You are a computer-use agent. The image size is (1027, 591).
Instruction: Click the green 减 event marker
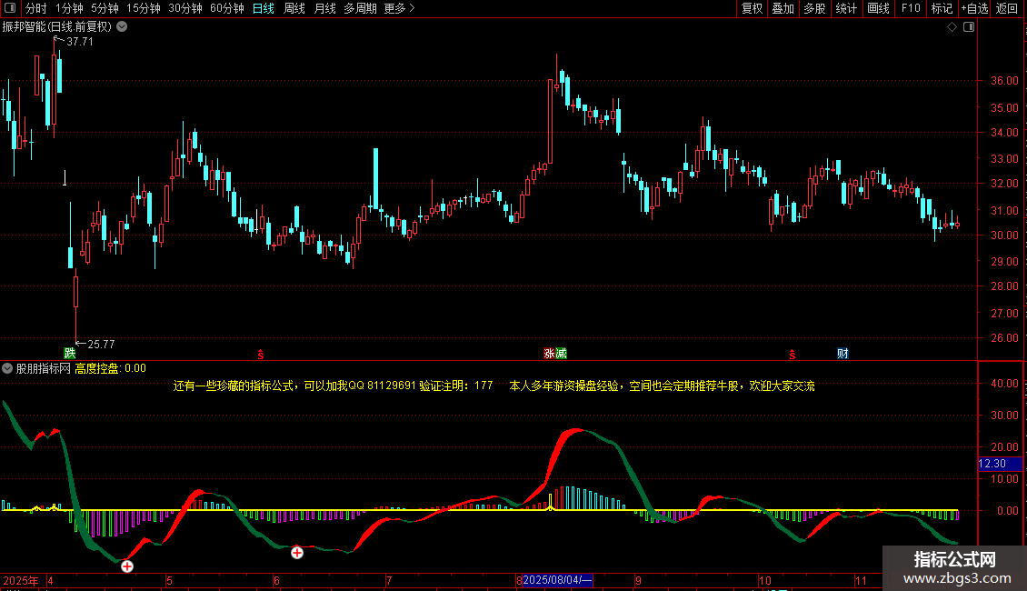click(561, 353)
